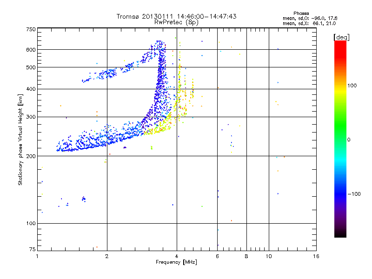Click the x-axis tick label "16"
The image size is (372, 279).
(316, 256)
